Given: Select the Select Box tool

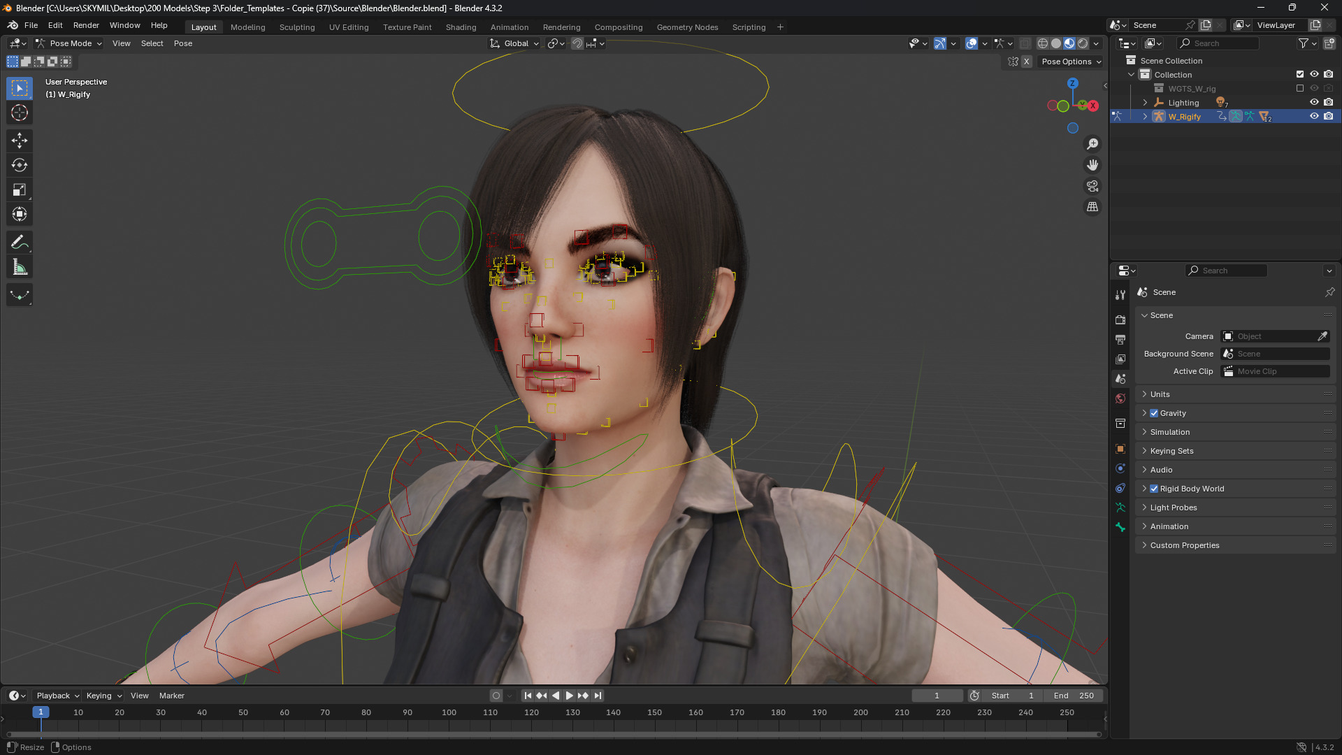Looking at the screenshot, I should [x=20, y=88].
